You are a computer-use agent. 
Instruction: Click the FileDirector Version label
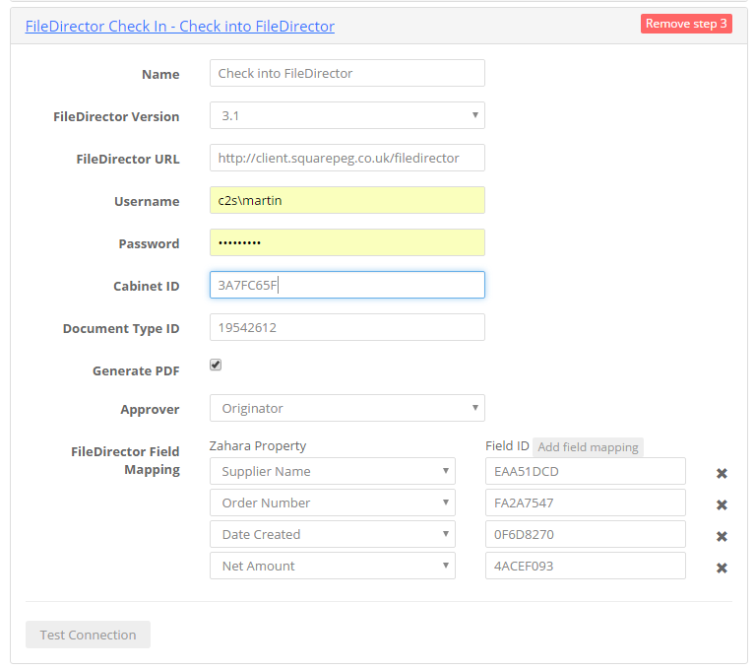coord(116,116)
